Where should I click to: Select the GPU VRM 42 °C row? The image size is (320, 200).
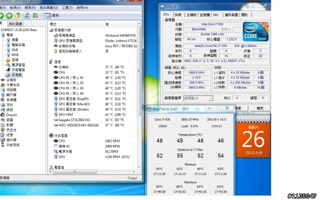click(x=92, y=114)
